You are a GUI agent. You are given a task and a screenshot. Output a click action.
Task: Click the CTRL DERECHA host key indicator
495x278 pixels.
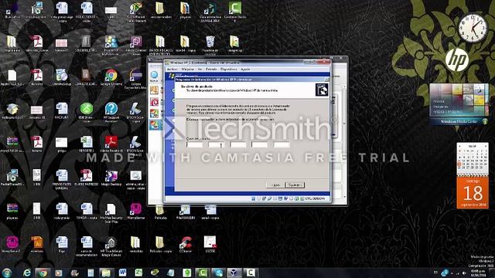[x=315, y=198]
